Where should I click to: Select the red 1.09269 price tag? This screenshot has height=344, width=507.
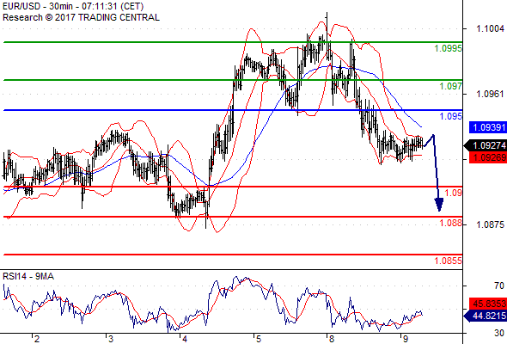488,157
